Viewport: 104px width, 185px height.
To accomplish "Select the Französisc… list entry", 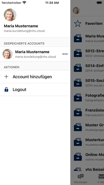I will (x=87, y=112).
